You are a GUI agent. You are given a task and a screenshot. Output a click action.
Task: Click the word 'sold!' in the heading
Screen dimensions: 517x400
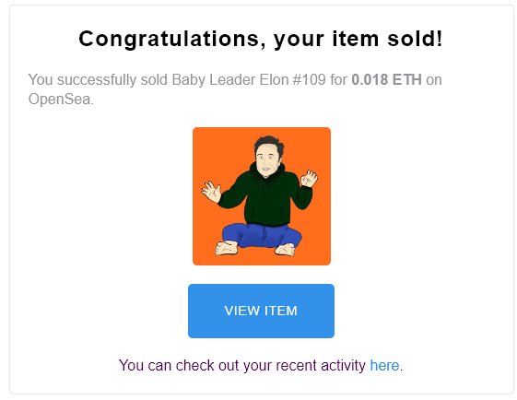[415, 39]
